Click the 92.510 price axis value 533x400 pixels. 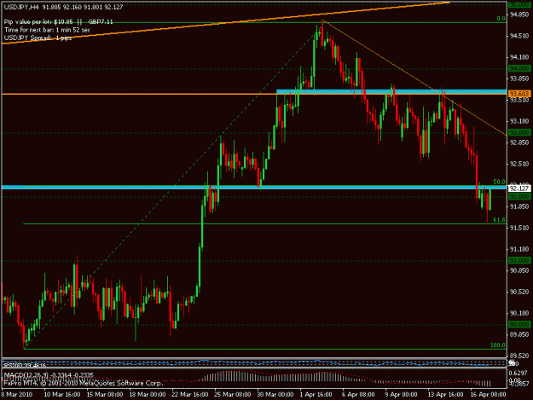coord(519,164)
